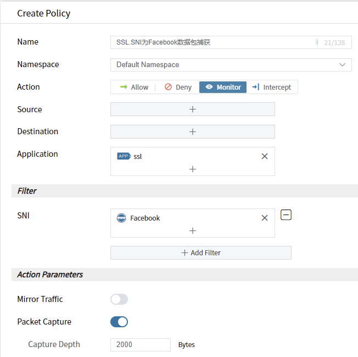This screenshot has width=358, height=357.
Task: Choose the Intercept action option
Action: pyautogui.click(x=271, y=87)
